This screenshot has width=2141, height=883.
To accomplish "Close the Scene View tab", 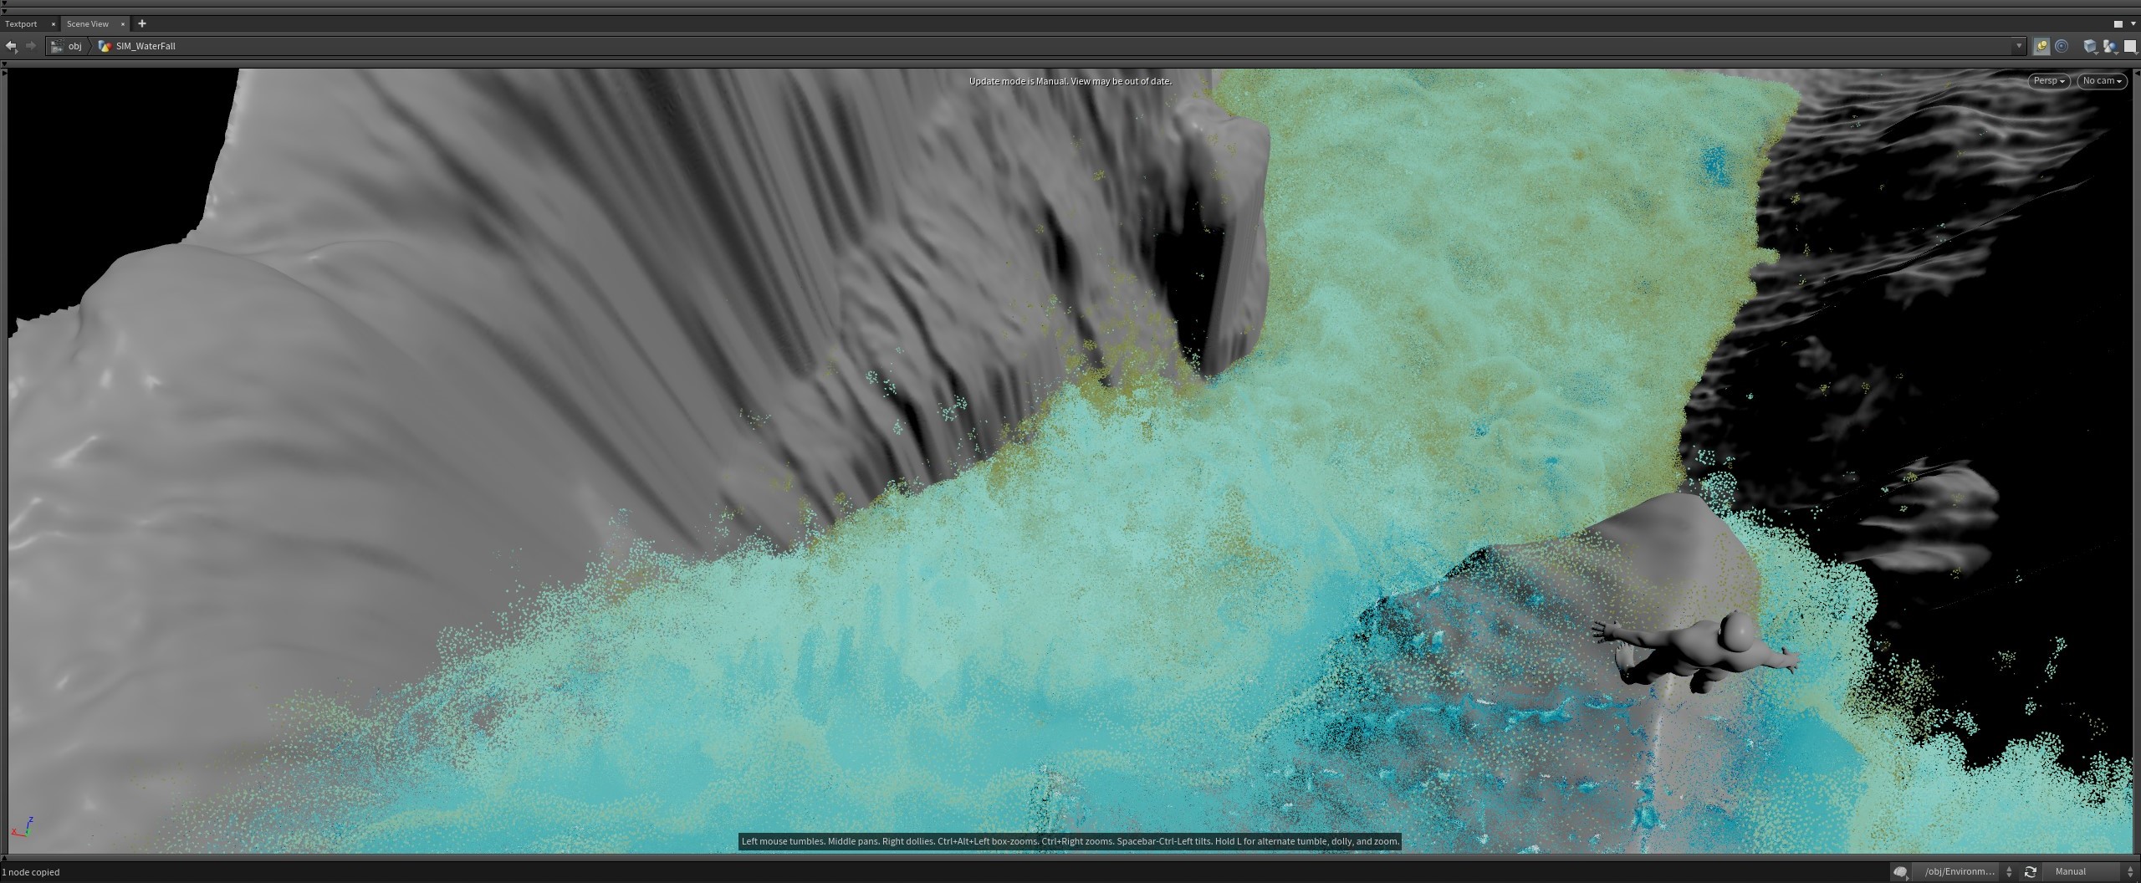I will tap(123, 24).
